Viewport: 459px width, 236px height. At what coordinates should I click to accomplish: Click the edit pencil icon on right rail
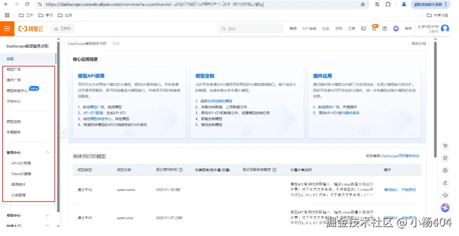coord(445,183)
